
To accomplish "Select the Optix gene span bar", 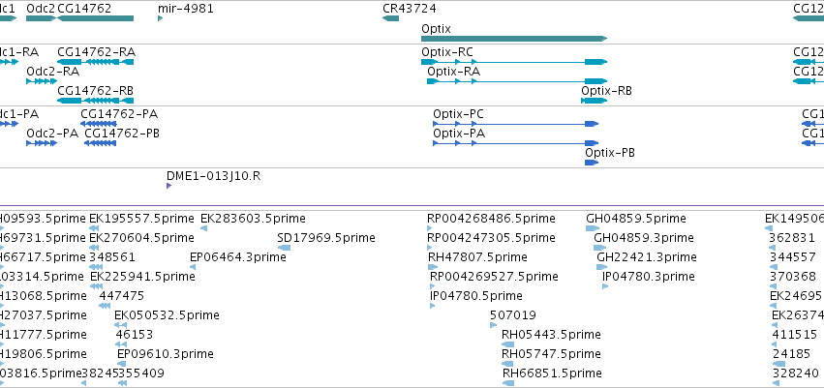I will 514,39.
